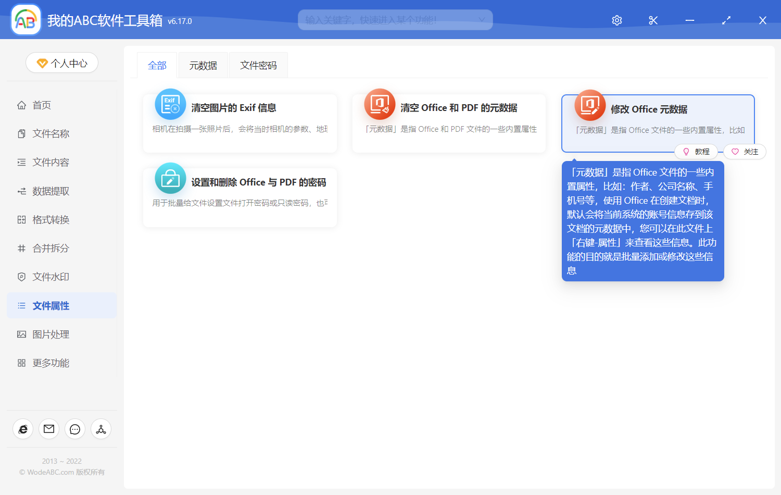781x495 pixels.
Task: Toggle the 关注 heart button
Action: coord(745,152)
